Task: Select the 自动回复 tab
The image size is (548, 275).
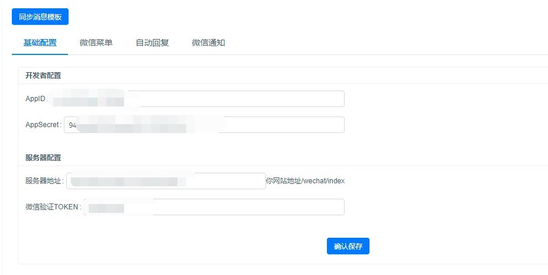Action: 152,43
